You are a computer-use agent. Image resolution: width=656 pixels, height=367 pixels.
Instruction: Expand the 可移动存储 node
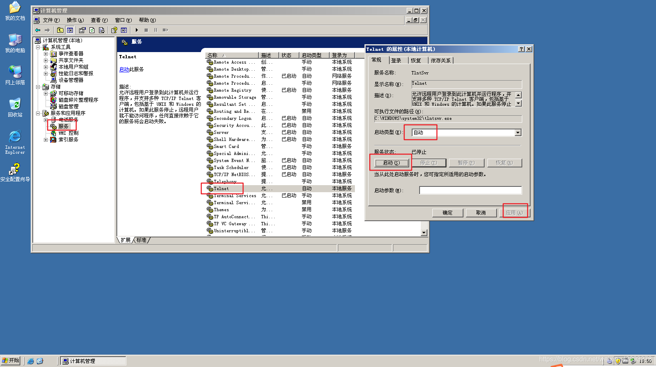[46, 93]
